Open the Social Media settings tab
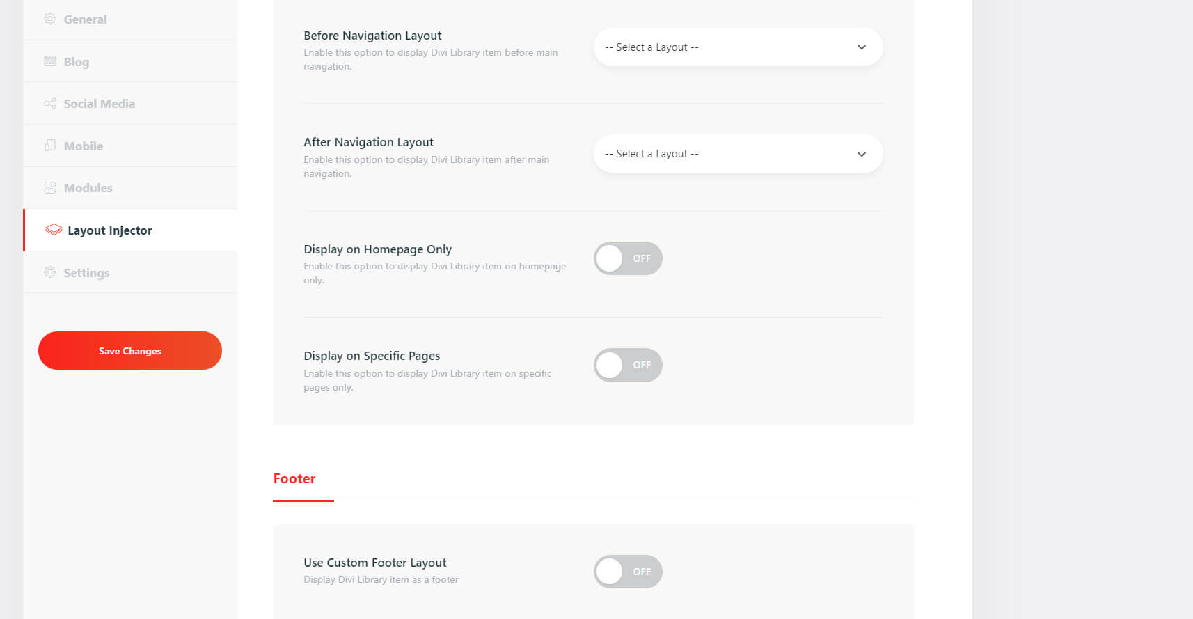The width and height of the screenshot is (1193, 619). point(100,104)
